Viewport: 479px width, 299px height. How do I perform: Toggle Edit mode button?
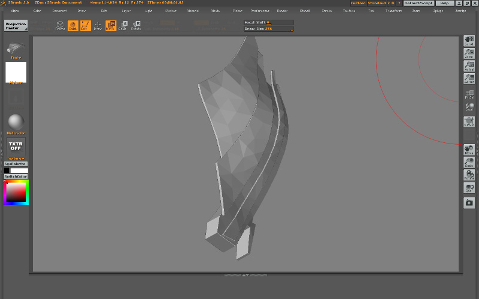click(85, 25)
